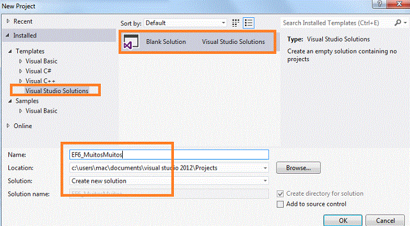Viewport: 410px width, 226px height.
Task: Click inside the Name input field
Action: (169, 155)
